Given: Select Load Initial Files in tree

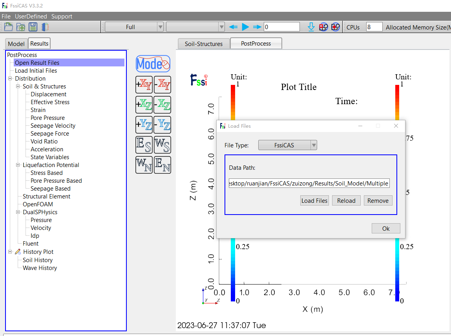Looking at the screenshot, I should pos(36,70).
